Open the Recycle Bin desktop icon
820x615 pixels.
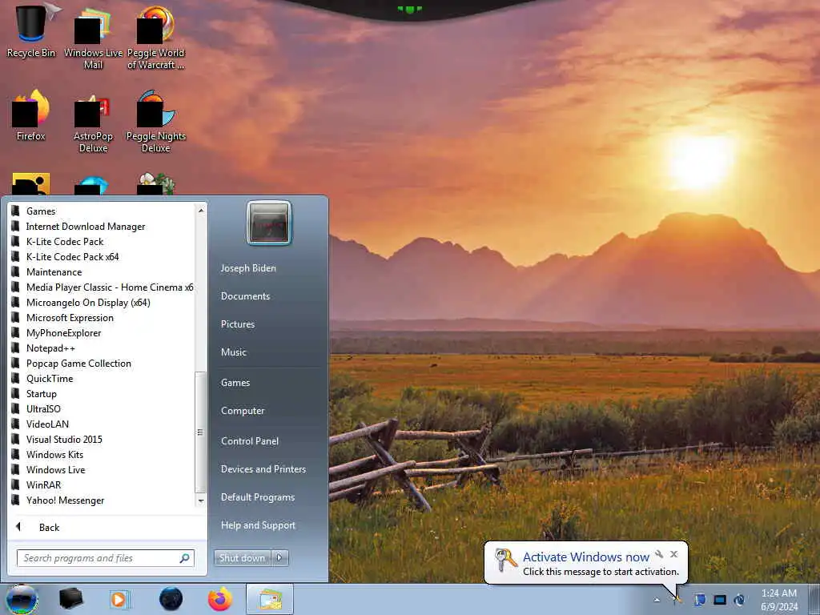[x=31, y=30]
